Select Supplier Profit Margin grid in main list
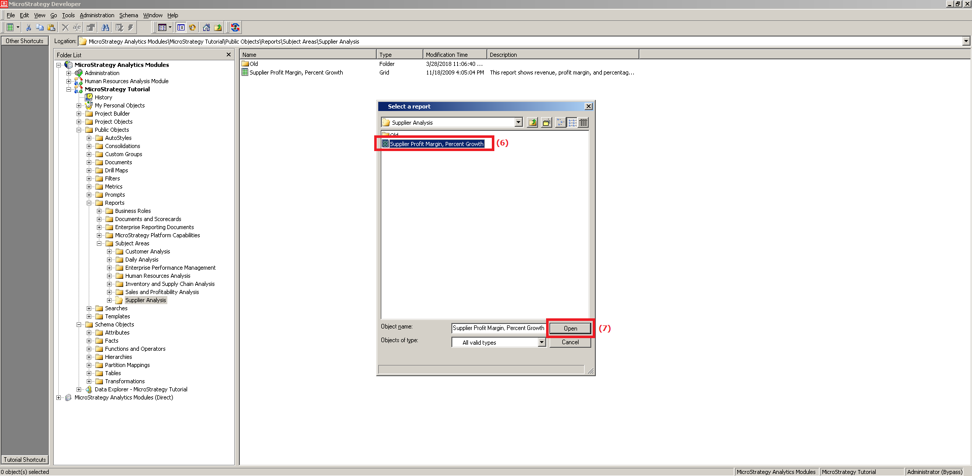 pyautogui.click(x=293, y=72)
